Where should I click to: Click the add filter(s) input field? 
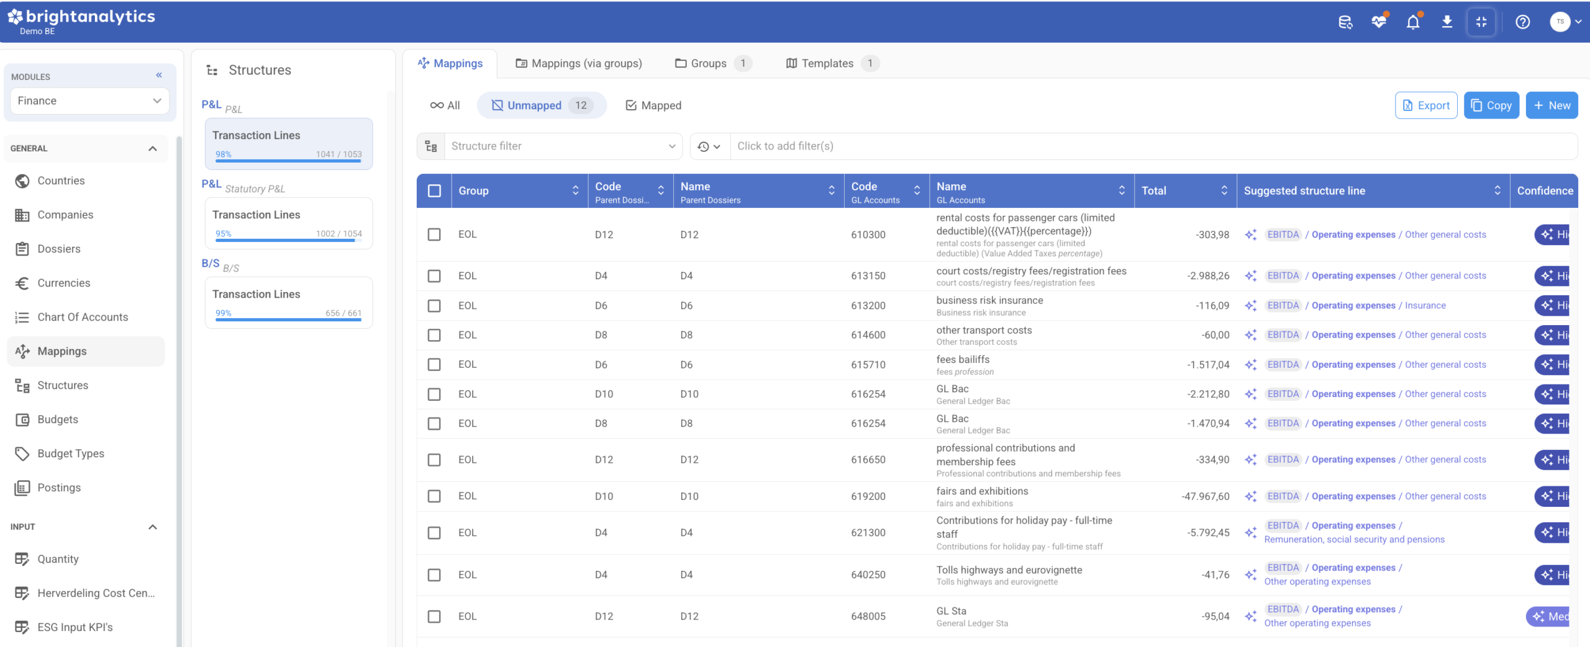1153,146
